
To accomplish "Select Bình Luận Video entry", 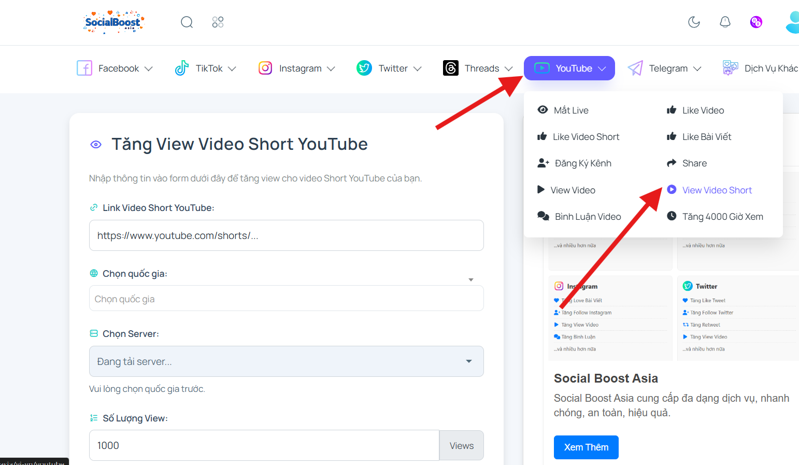I will [579, 216].
